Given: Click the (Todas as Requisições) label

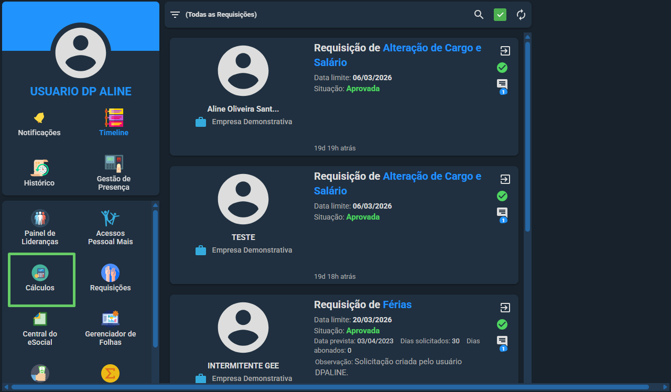Looking at the screenshot, I should click(x=221, y=15).
